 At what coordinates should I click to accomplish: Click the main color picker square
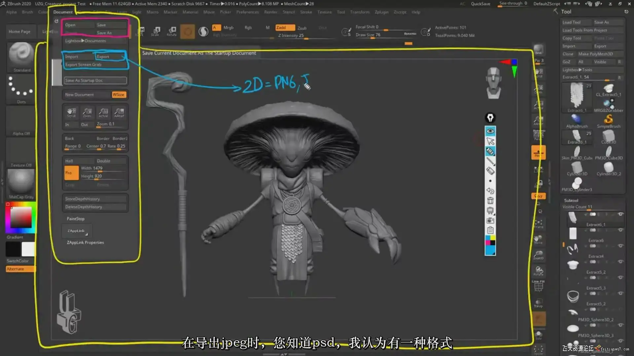click(x=21, y=218)
